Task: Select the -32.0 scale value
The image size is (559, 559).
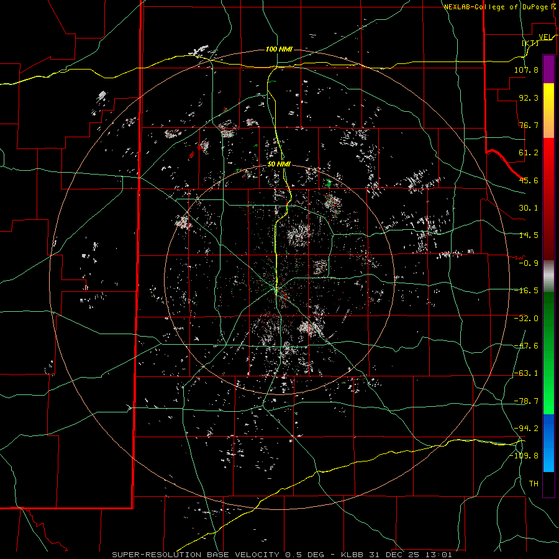Action: click(x=526, y=319)
